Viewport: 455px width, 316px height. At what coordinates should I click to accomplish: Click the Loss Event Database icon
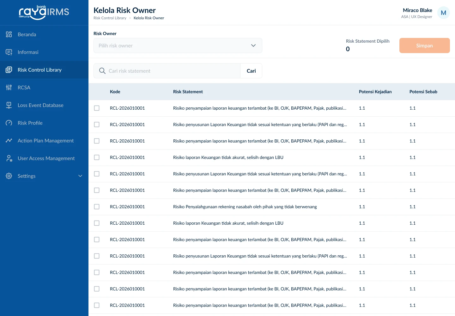click(x=9, y=105)
